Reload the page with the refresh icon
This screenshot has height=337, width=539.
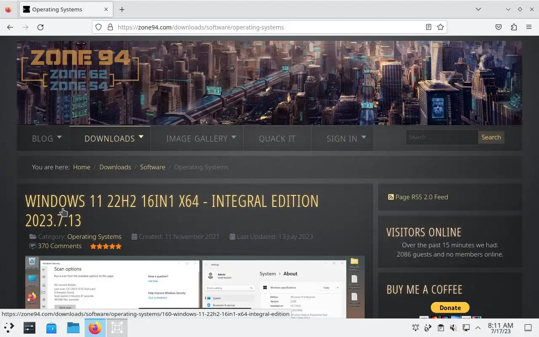click(x=40, y=27)
